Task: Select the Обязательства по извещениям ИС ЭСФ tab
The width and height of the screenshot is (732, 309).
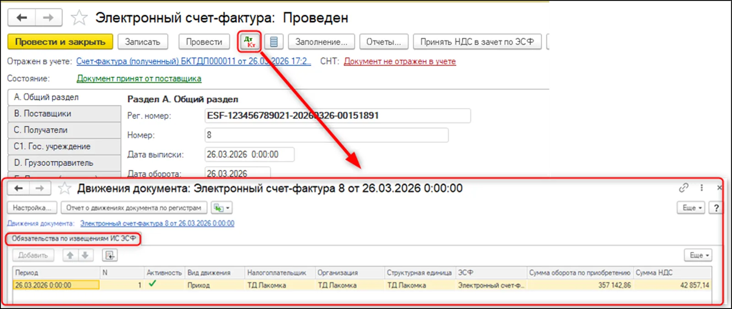Action: click(x=74, y=239)
